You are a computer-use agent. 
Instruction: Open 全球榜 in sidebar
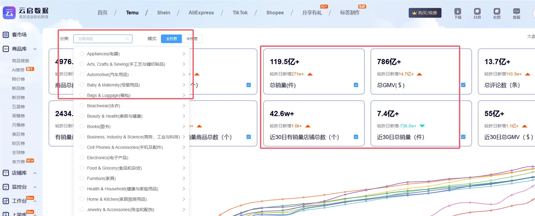click(18, 152)
